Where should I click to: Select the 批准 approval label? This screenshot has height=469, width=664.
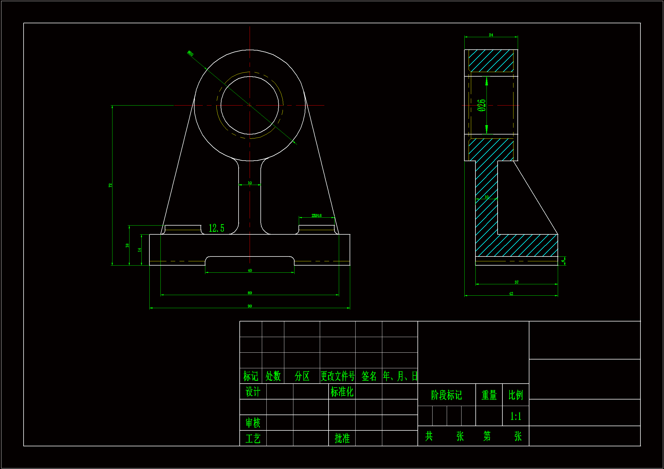pos(342,438)
